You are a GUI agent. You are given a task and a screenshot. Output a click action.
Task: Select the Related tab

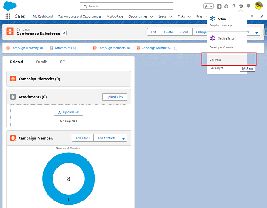point(17,62)
